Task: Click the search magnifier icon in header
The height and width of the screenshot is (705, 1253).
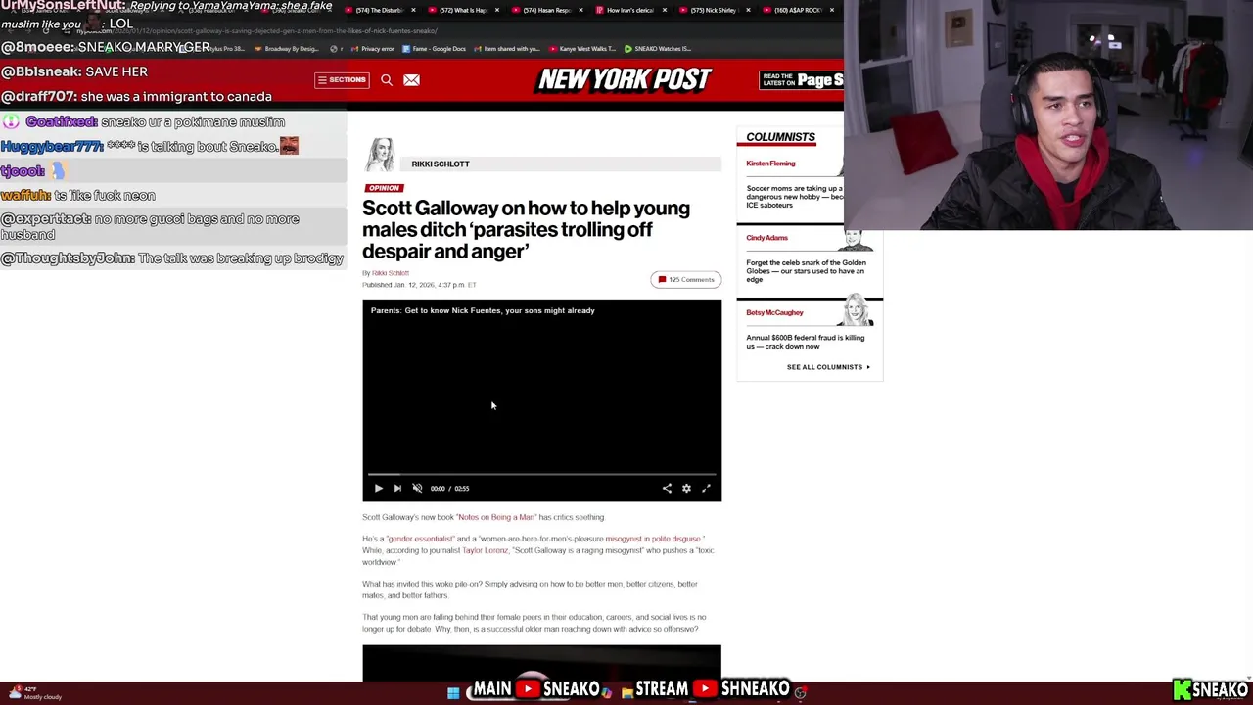Action: click(x=387, y=80)
